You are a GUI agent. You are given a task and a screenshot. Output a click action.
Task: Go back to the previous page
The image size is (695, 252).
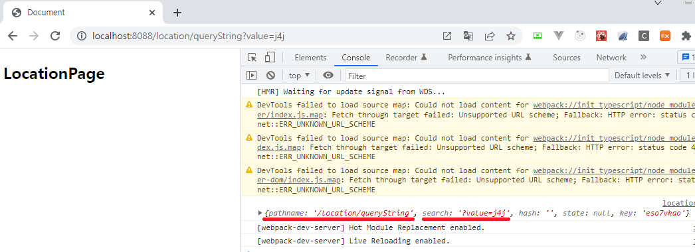tap(13, 36)
